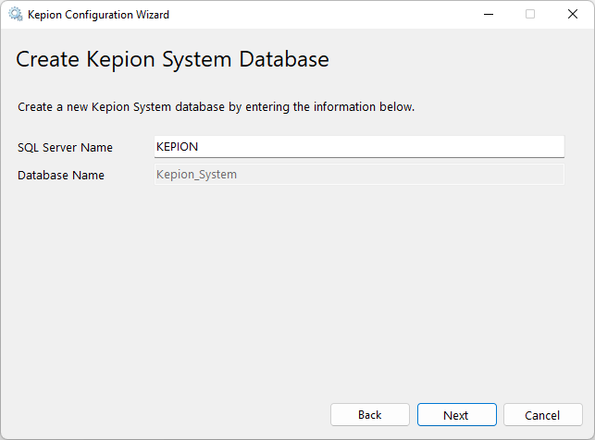Click the instruction text about entering information

(x=216, y=107)
